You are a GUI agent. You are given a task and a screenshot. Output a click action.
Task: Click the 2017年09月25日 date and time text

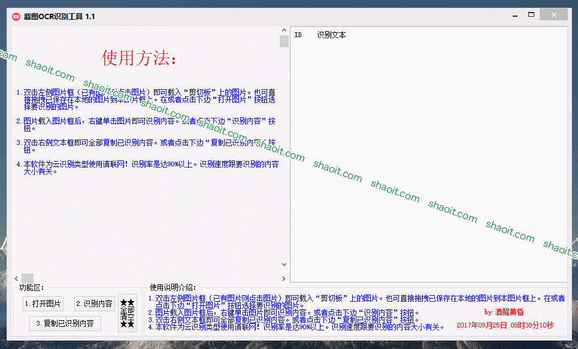[x=505, y=326]
